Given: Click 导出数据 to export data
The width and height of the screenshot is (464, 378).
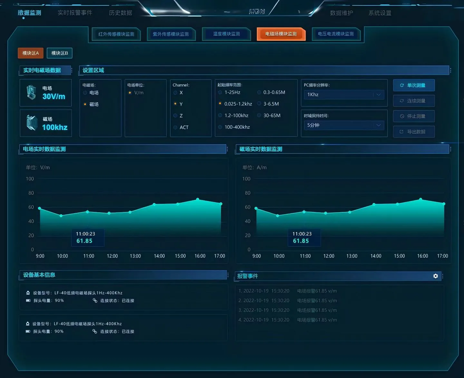Looking at the screenshot, I should coord(414,132).
